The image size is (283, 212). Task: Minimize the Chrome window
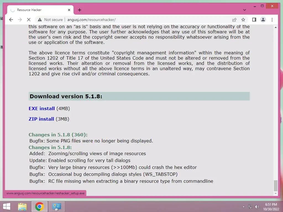point(255,6)
